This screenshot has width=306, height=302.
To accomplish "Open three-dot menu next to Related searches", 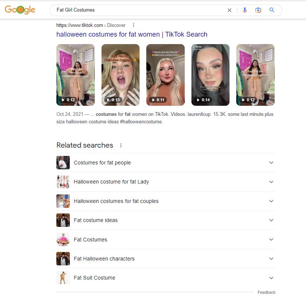I will pyautogui.click(x=121, y=145).
